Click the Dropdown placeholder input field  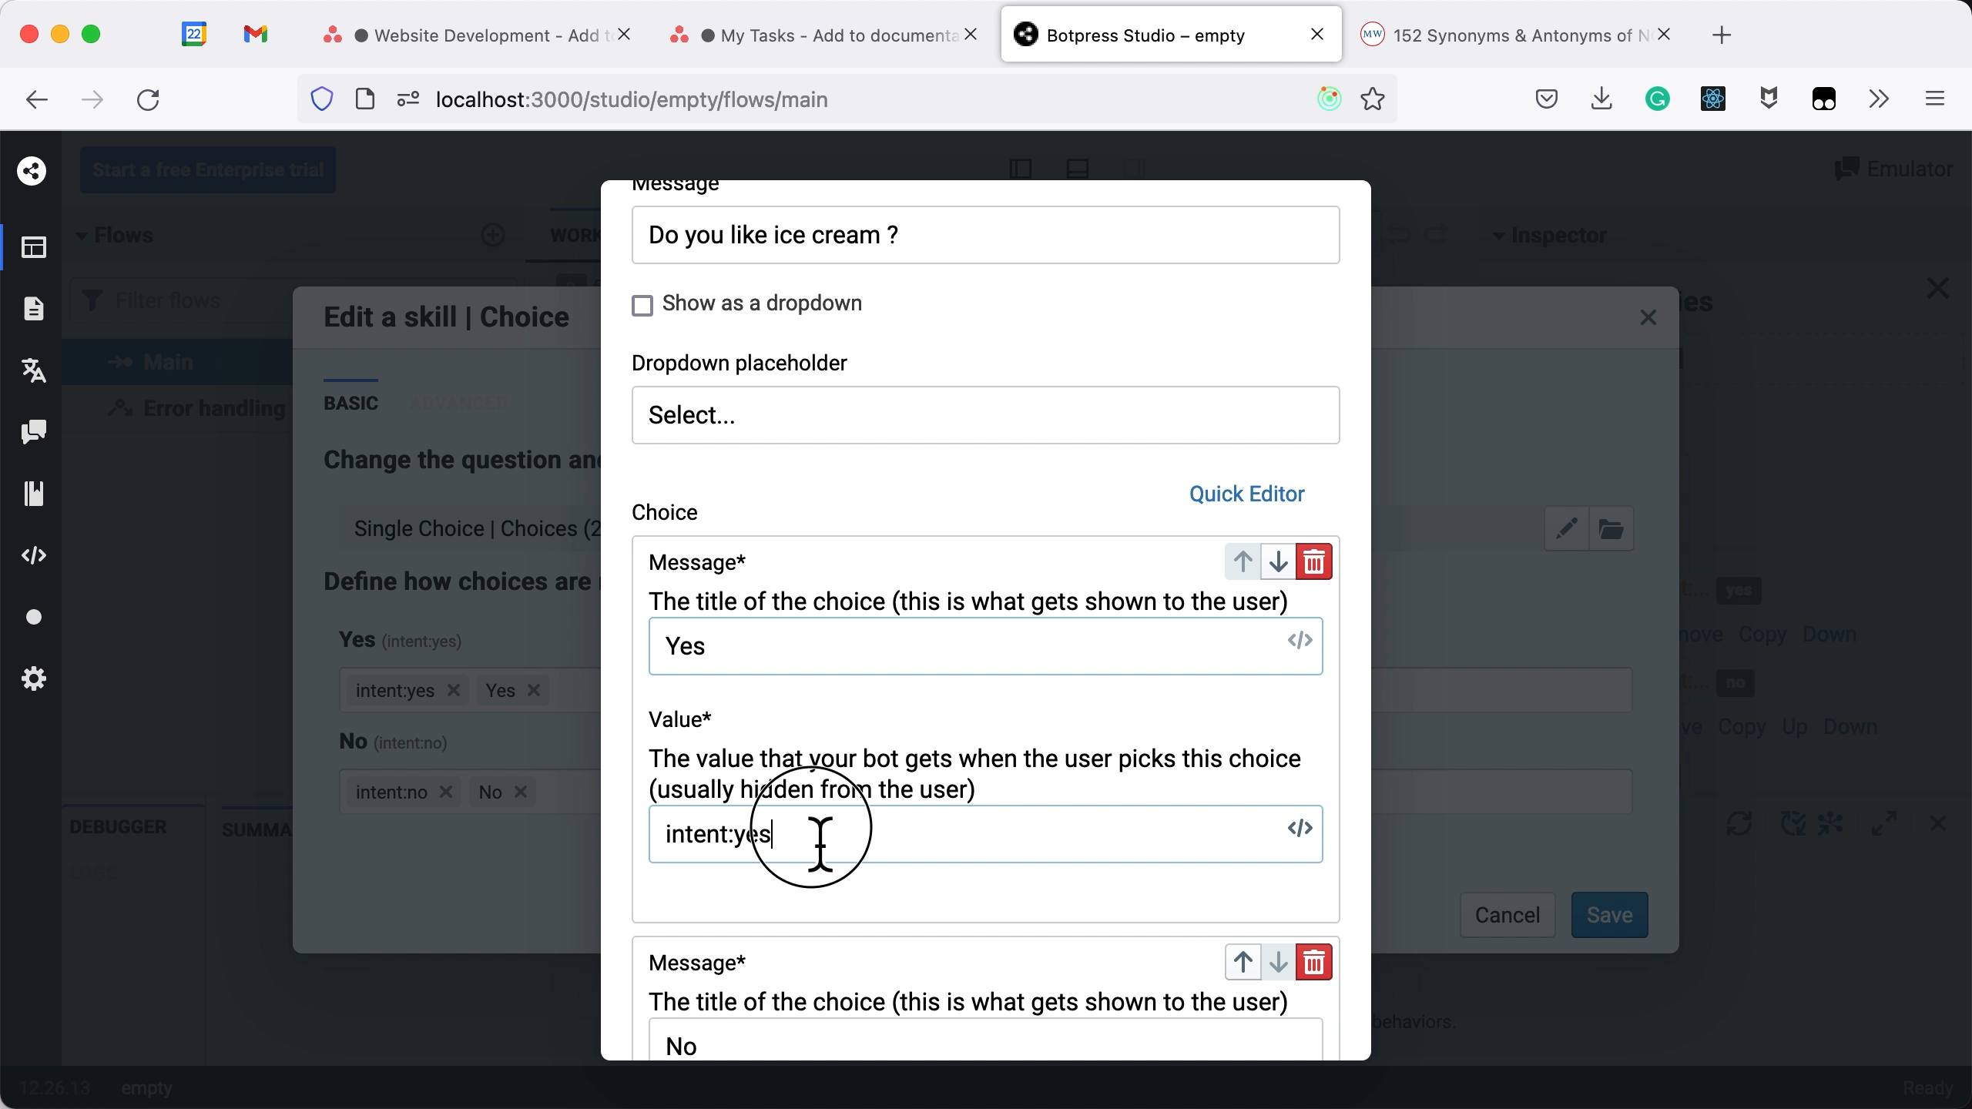[984, 415]
